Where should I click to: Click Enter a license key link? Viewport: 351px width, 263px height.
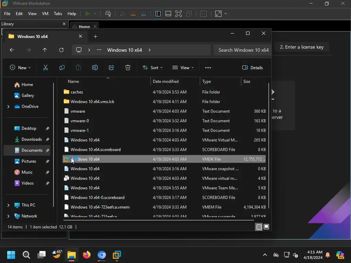coord(302,47)
